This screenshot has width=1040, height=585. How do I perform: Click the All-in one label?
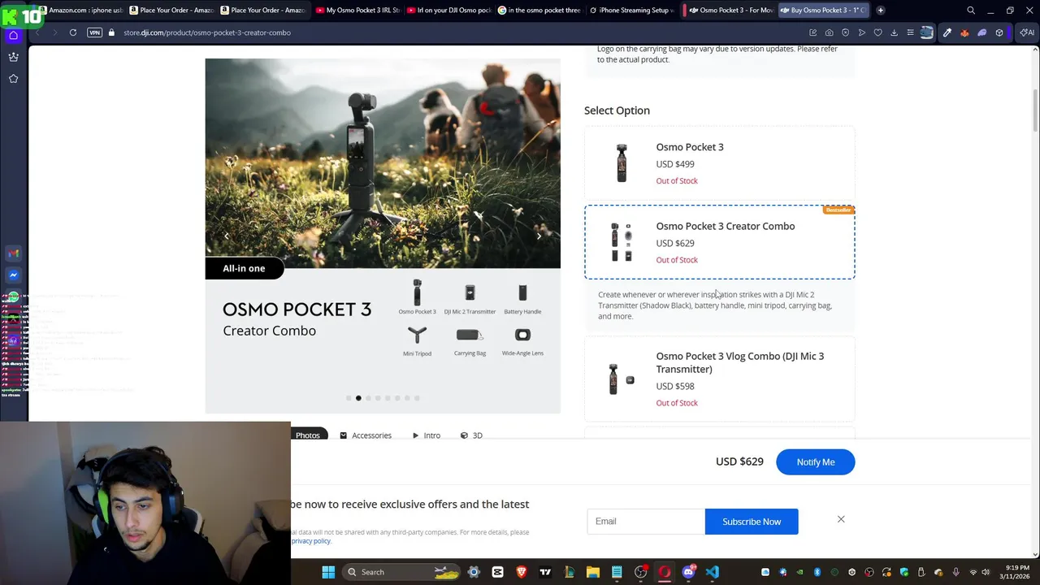point(244,268)
